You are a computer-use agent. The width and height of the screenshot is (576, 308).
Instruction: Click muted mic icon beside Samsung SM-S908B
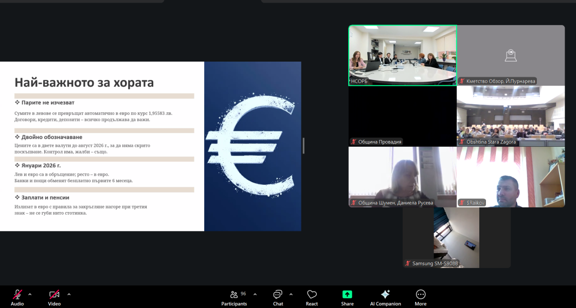(x=408, y=264)
